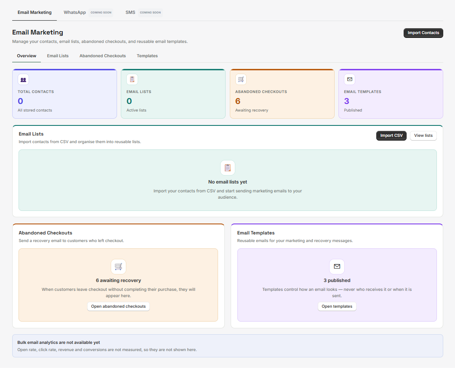The height and width of the screenshot is (370, 455).
Task: Click the Import Contacts button
Action: coord(423,33)
